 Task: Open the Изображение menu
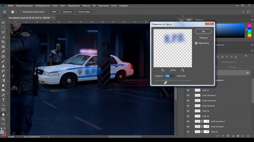point(42,6)
